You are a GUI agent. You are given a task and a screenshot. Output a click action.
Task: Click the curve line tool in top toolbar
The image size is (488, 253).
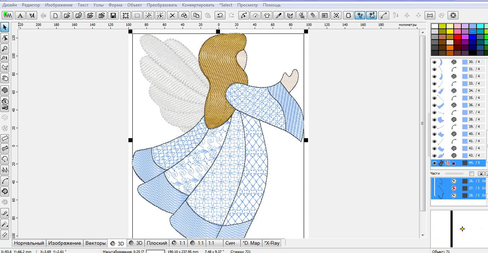coord(384,16)
